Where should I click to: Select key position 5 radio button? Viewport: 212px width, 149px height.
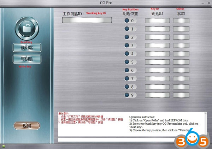[x=127, y=62]
